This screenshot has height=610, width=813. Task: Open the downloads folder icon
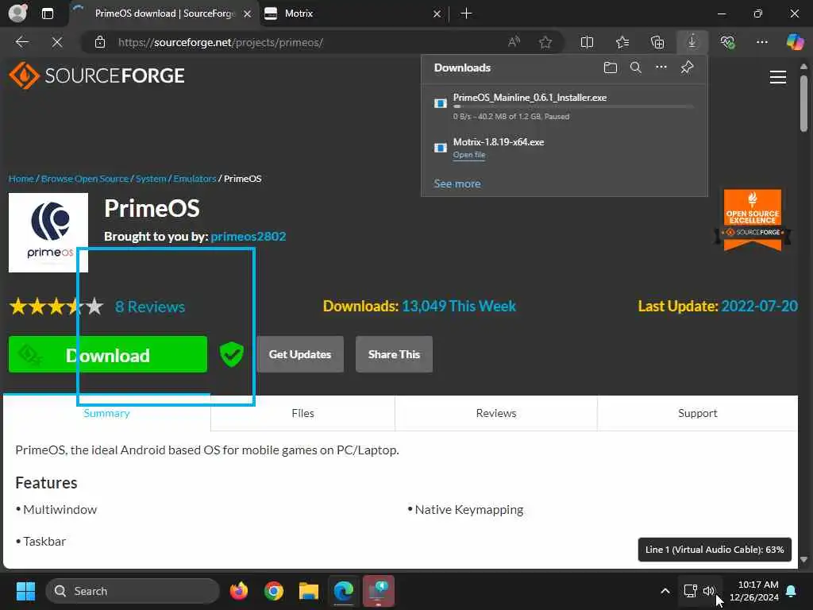(x=611, y=68)
